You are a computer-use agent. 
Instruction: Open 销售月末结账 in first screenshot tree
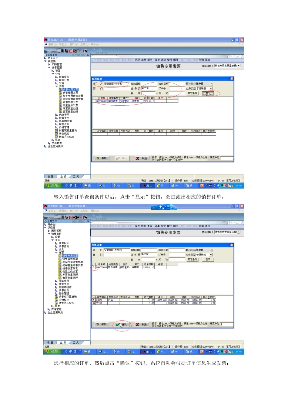tap(67, 137)
